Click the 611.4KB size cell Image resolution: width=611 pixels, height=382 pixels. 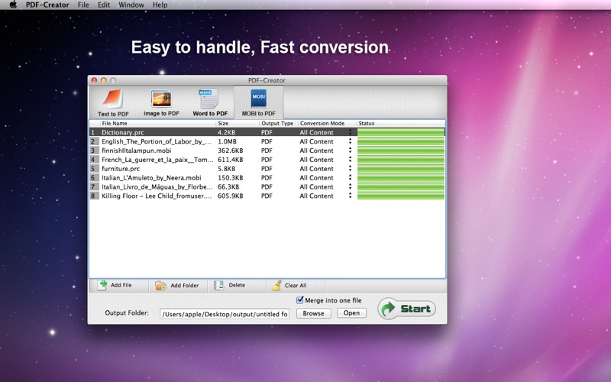tap(230, 160)
